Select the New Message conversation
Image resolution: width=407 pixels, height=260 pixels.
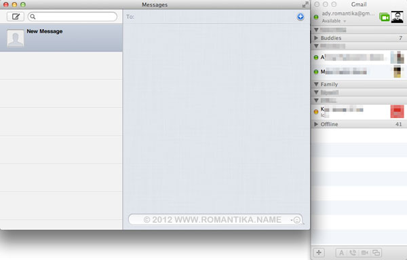click(61, 37)
